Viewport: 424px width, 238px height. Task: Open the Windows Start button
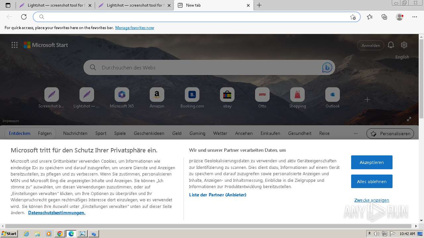(x=9, y=233)
